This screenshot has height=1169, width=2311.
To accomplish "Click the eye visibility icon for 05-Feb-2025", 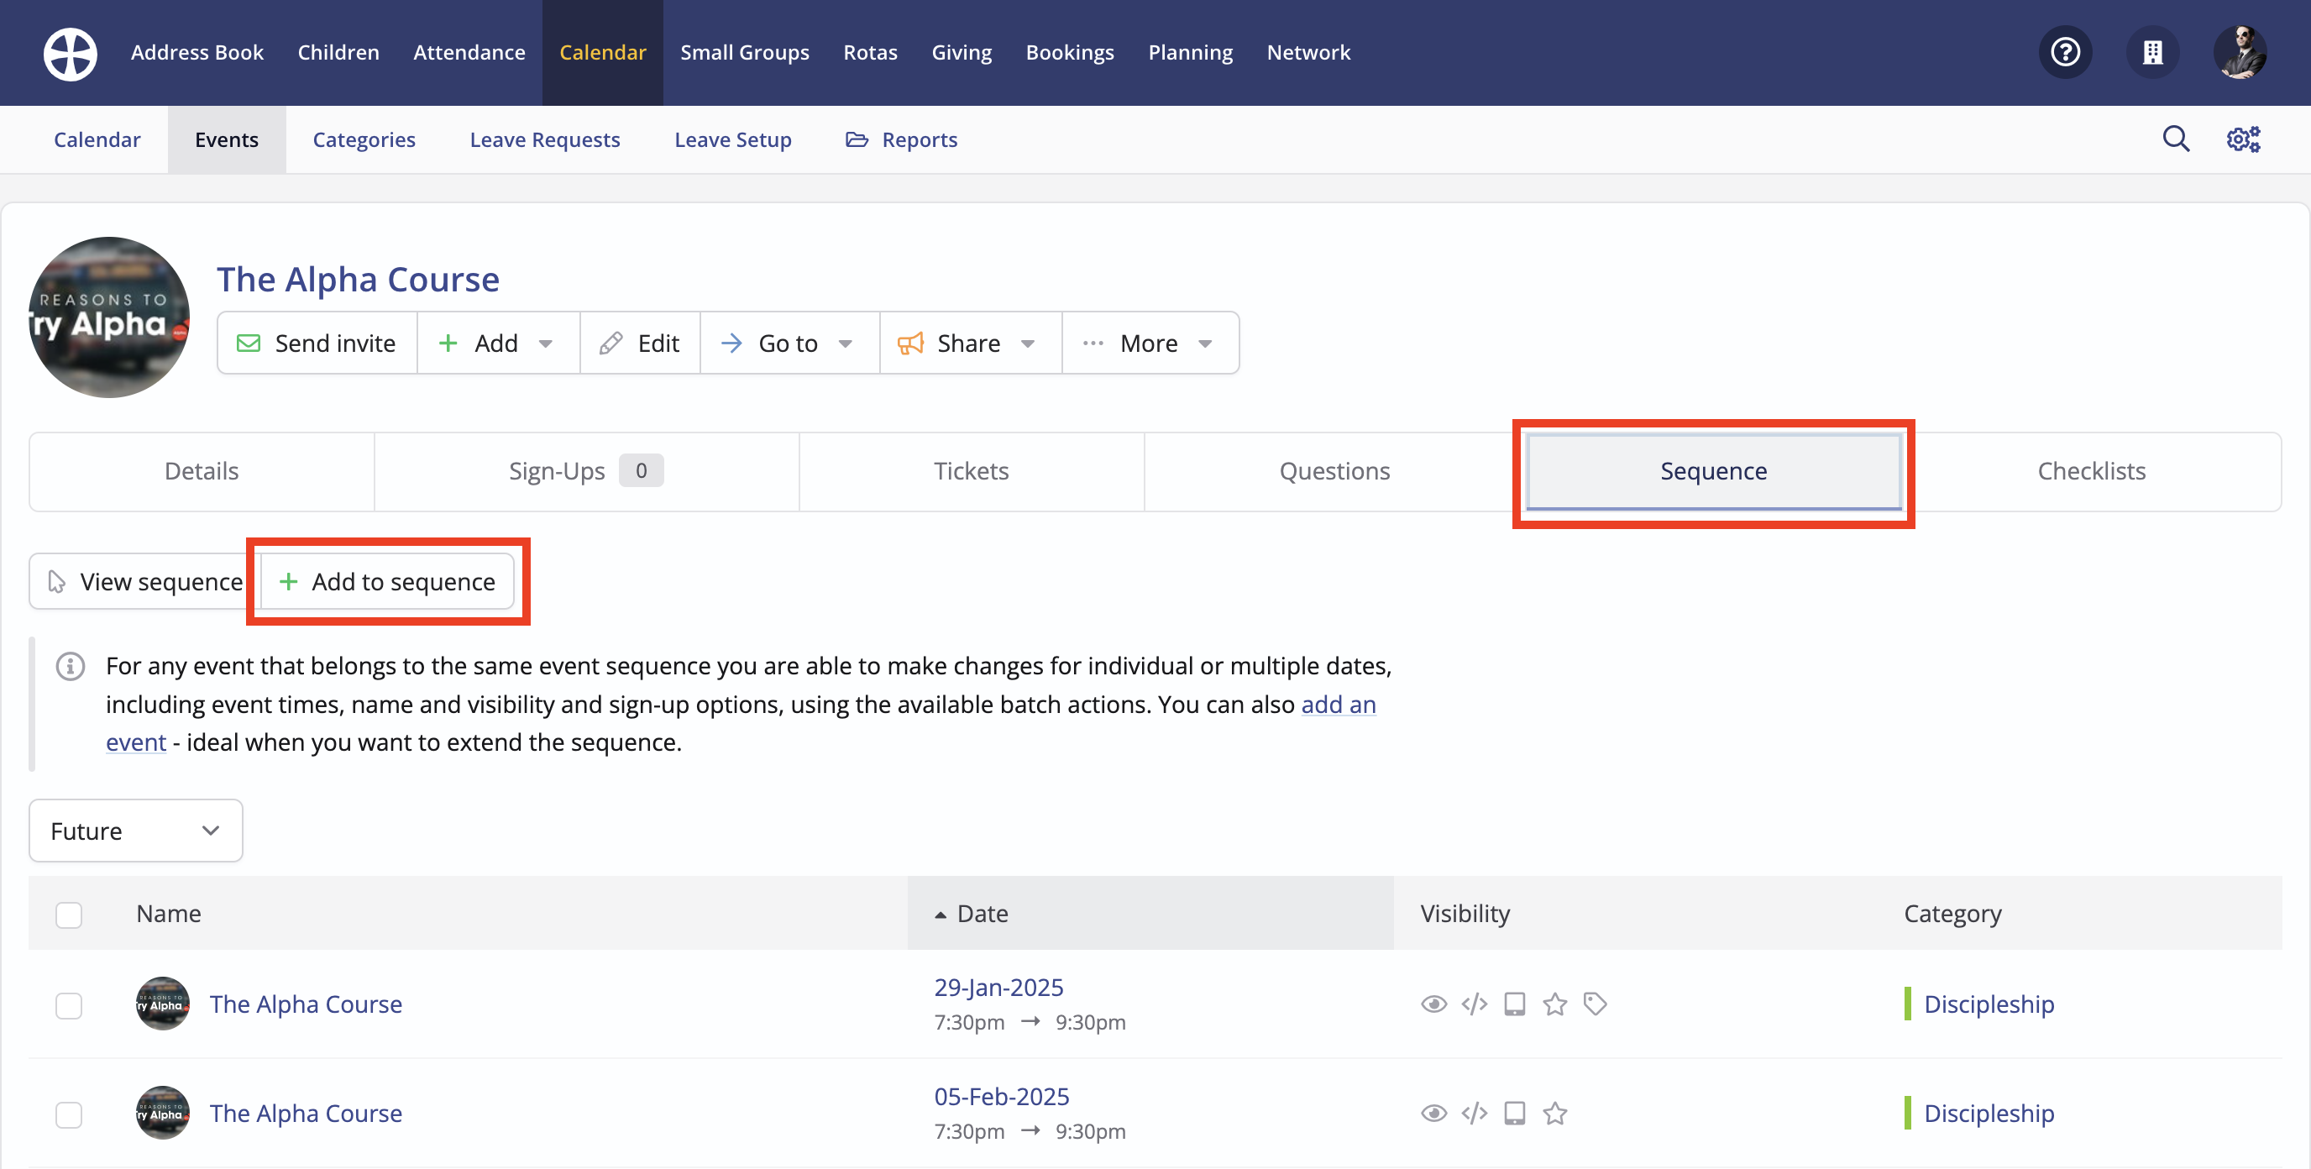I will (x=1433, y=1113).
